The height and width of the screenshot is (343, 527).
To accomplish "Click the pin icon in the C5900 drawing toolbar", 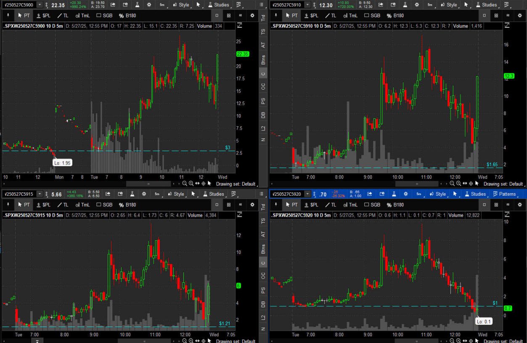I will [x=7, y=15].
